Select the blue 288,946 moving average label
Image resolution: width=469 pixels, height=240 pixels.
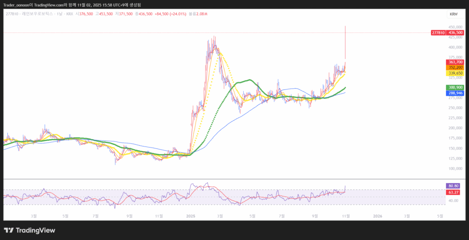455,93
